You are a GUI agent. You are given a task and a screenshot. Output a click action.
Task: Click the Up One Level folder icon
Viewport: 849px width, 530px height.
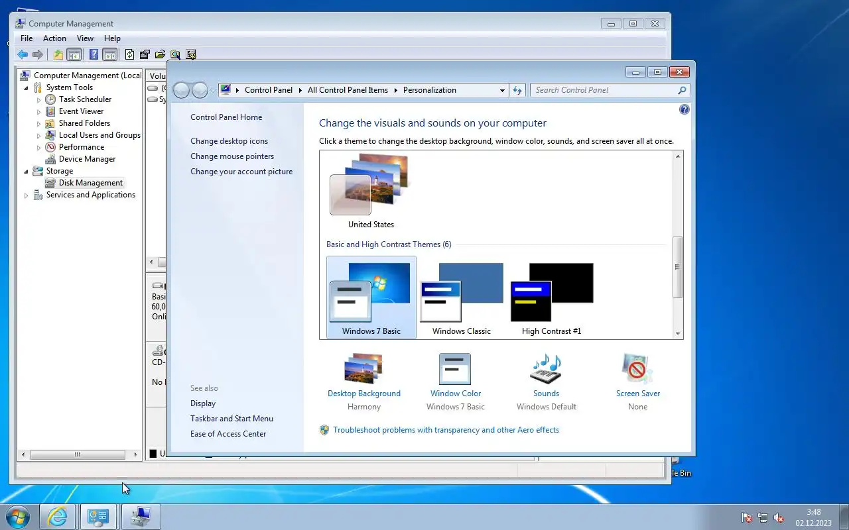pyautogui.click(x=58, y=55)
